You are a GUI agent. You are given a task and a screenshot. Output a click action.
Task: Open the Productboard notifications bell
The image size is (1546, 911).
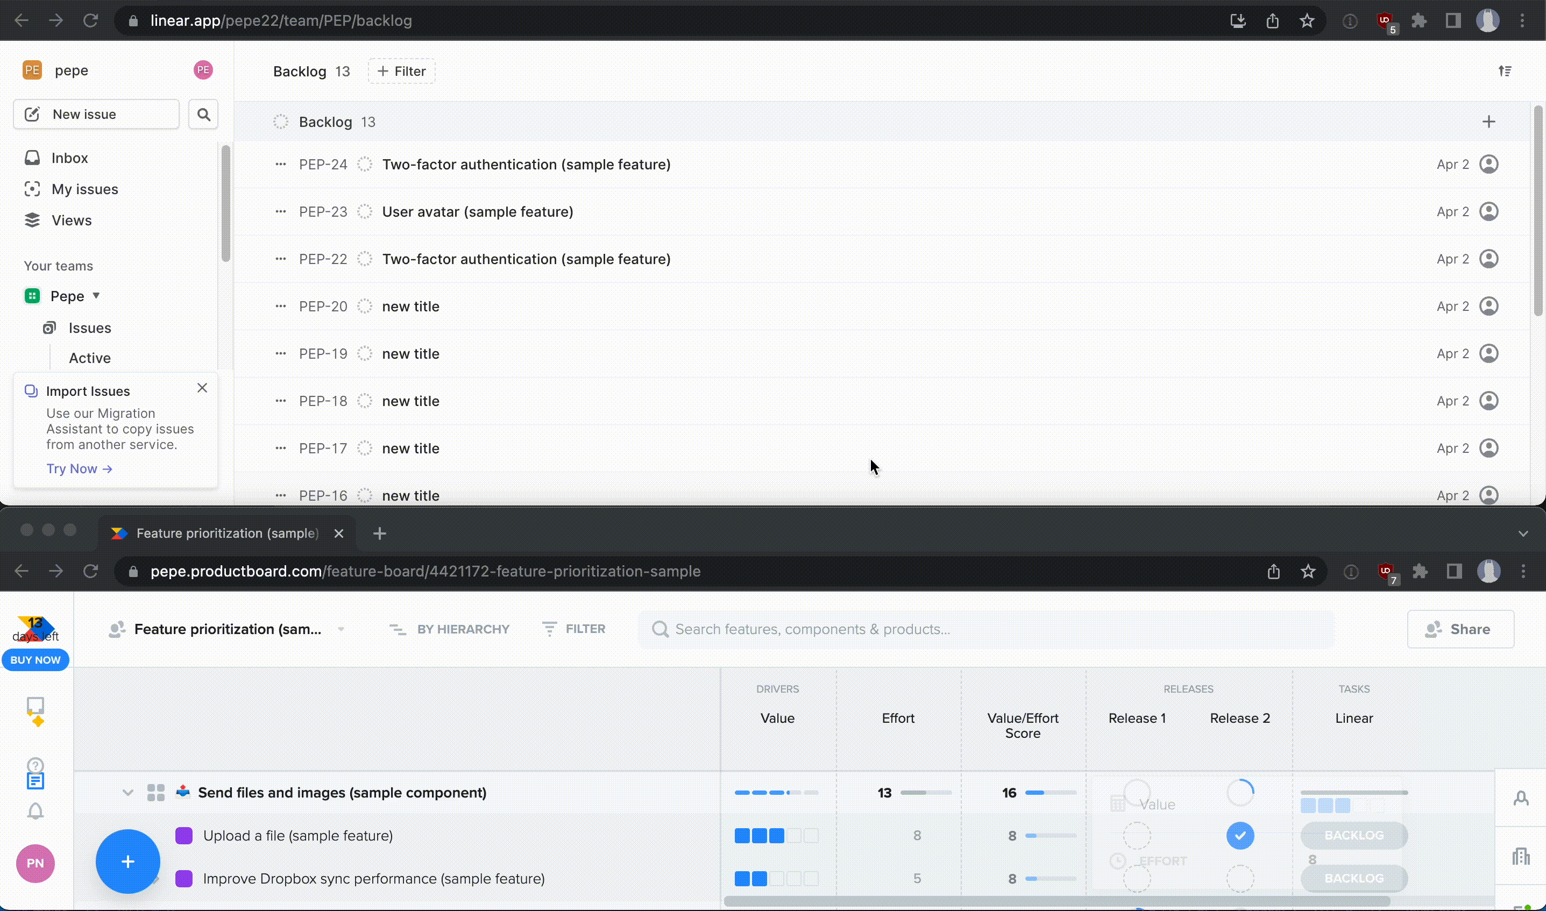(x=36, y=812)
